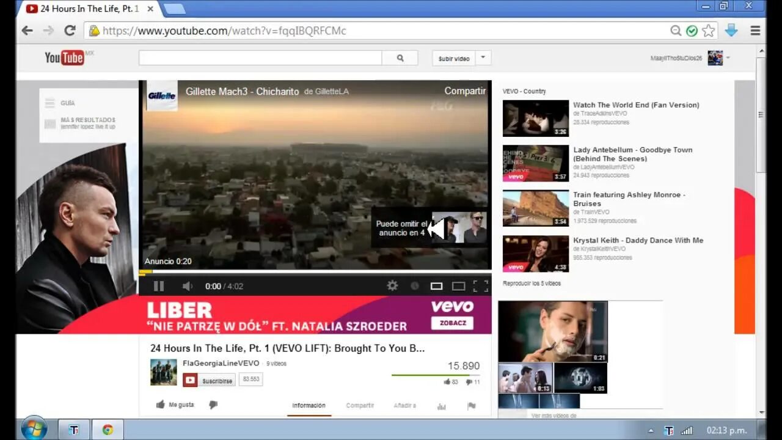Open the MÁS RESULTADOS jennifer lopez entry

[81, 123]
